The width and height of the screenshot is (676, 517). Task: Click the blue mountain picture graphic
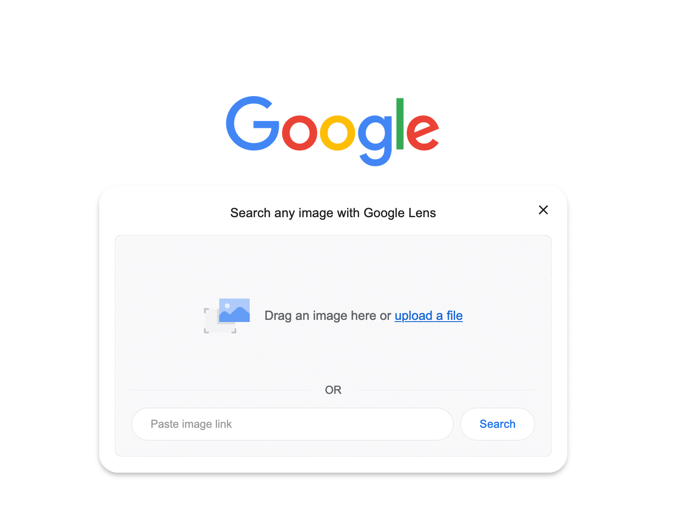(x=234, y=310)
